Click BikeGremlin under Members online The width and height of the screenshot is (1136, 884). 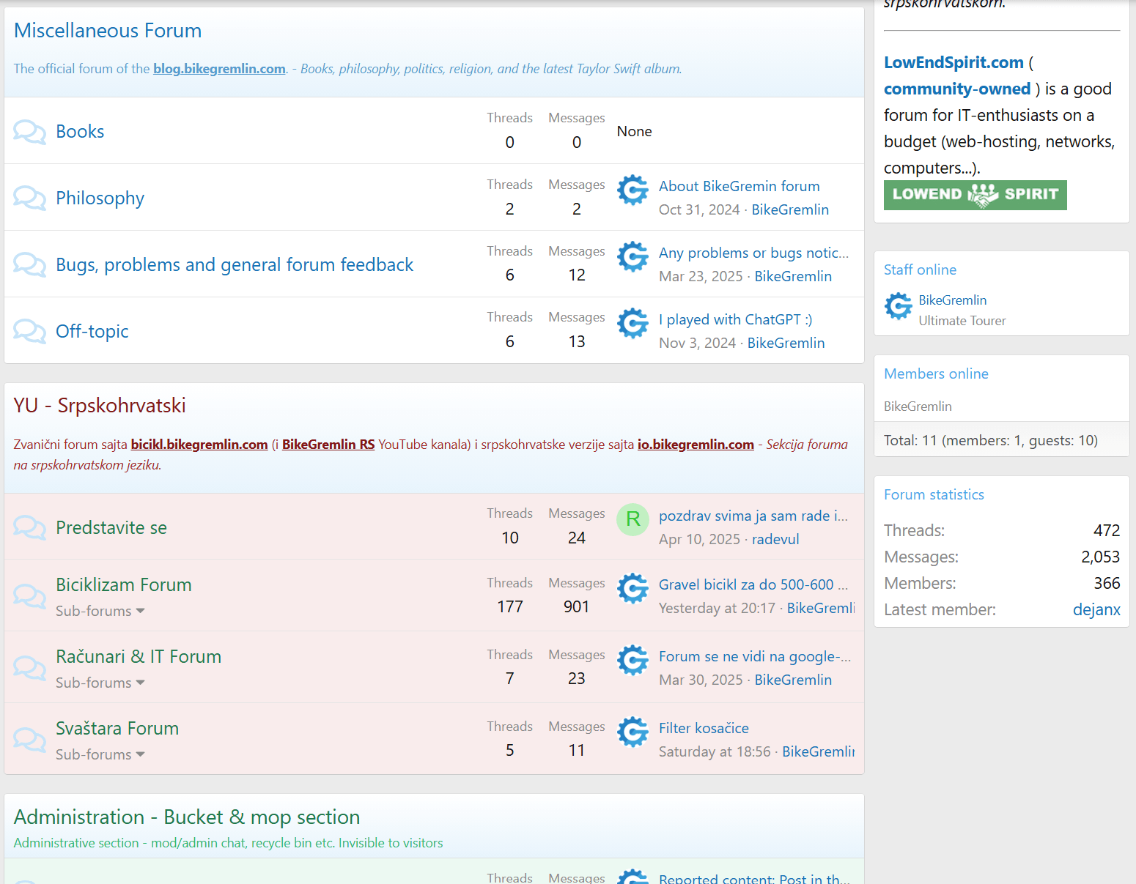click(918, 406)
